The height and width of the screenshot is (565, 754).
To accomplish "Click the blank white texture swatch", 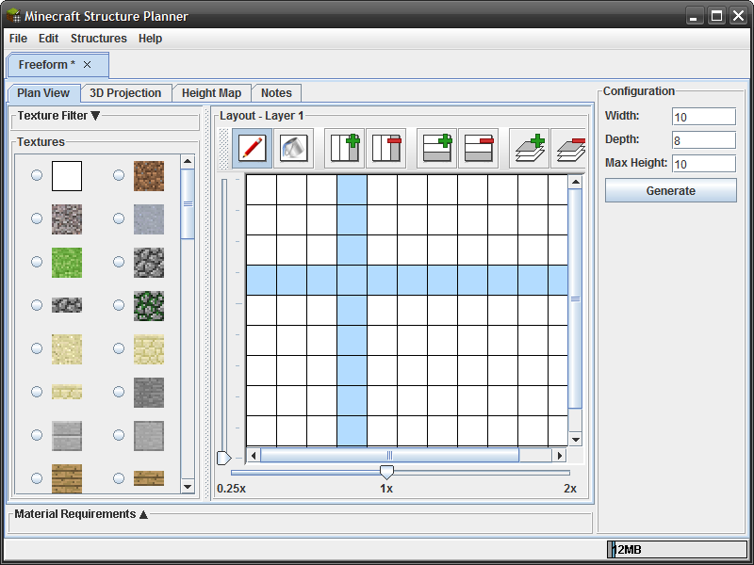I will coord(67,176).
